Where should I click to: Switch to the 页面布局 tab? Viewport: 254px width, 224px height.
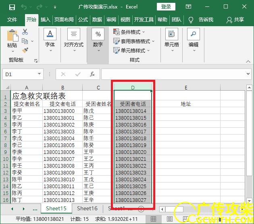tap(64, 20)
